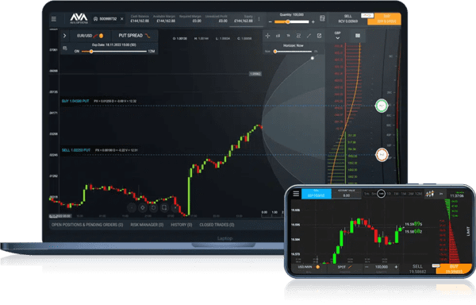This screenshot has height=305, width=476.
Task: Click the vertical LIMIT label on the phone
Action: click(468, 231)
